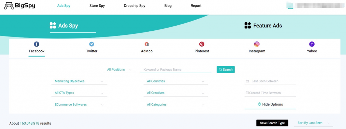Screen dimensions: 346x129
Task: Click the 163,048,978 results count
Action: [x=30, y=123]
